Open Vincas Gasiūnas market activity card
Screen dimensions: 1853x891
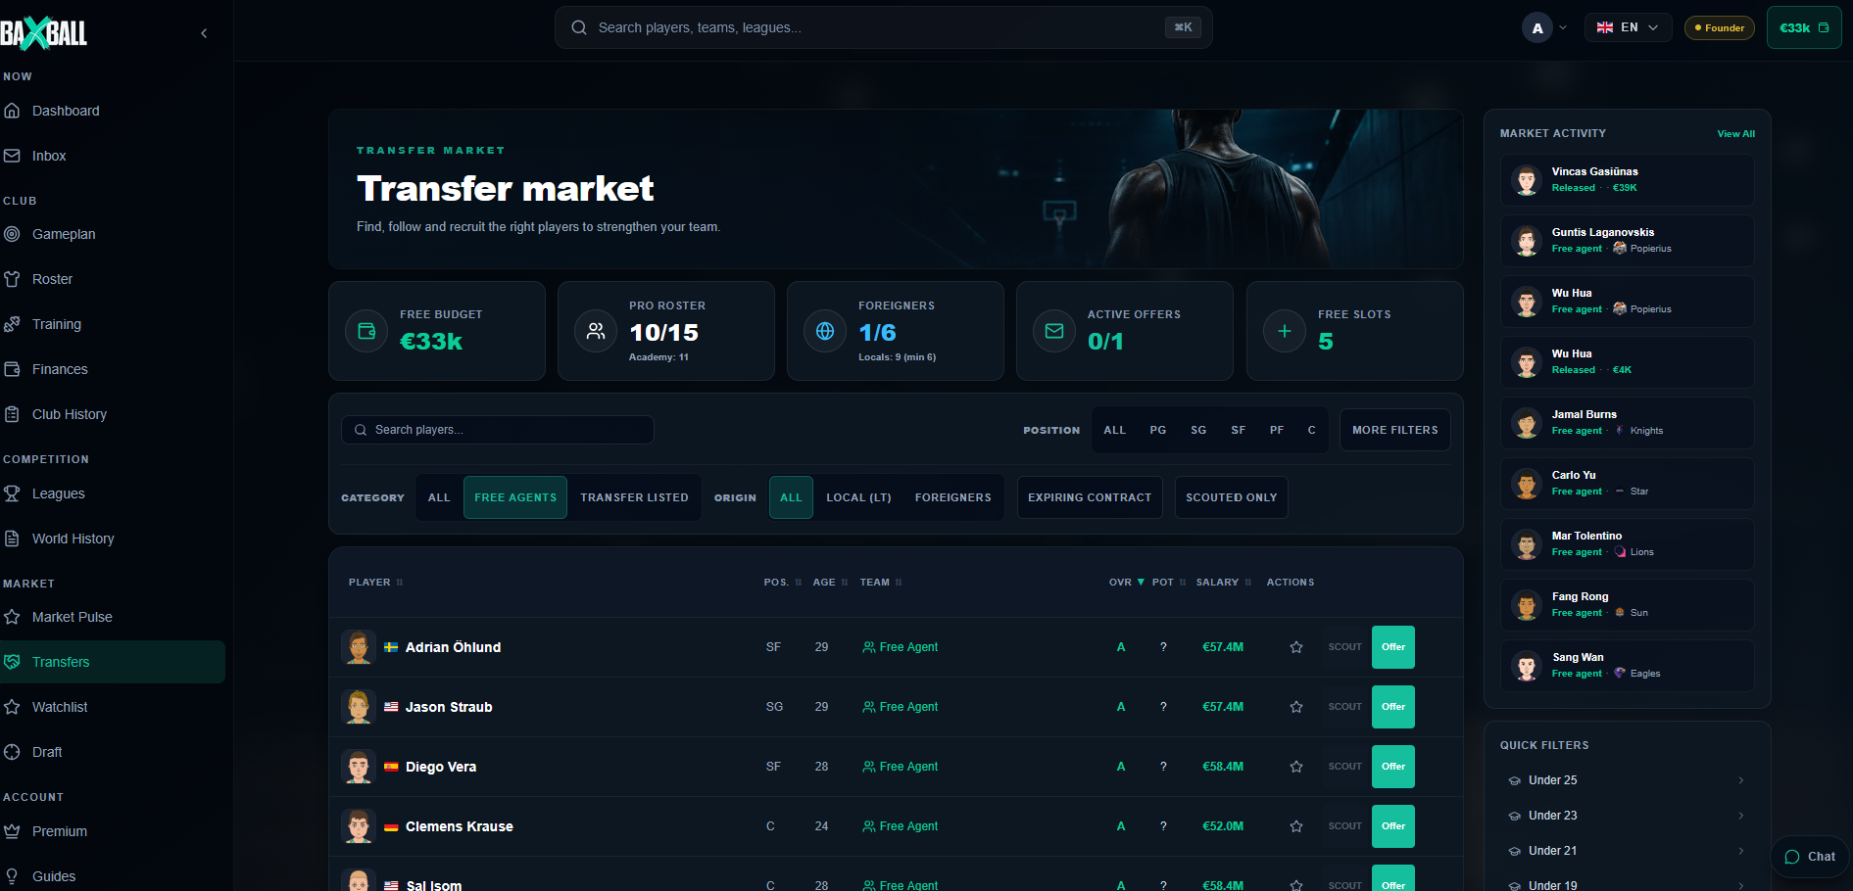click(1627, 180)
